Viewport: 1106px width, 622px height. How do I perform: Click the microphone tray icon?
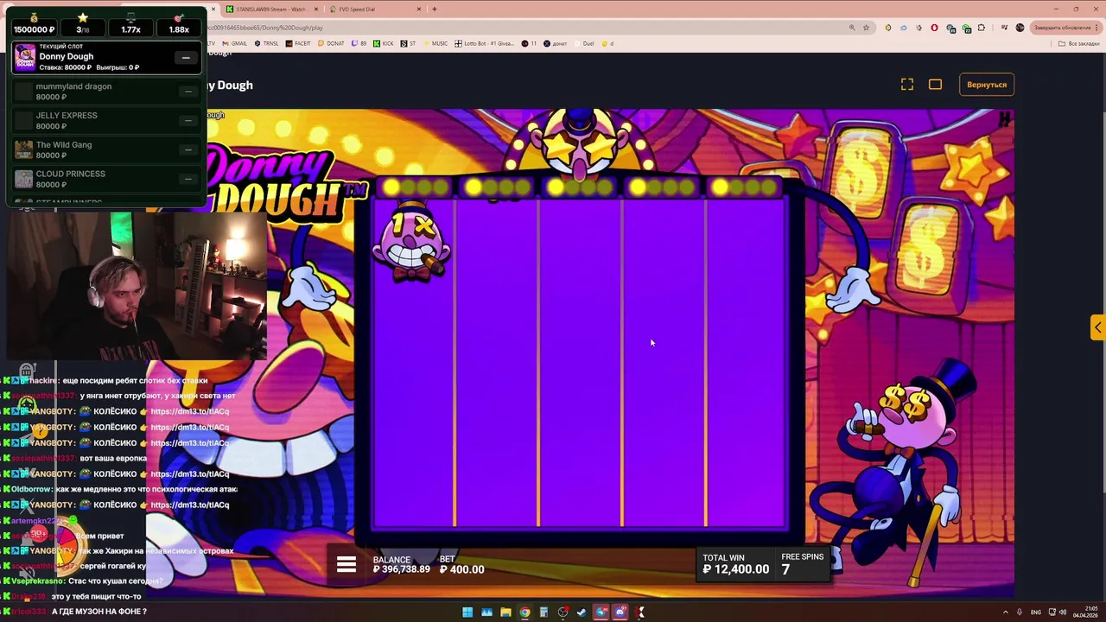[x=1020, y=612]
